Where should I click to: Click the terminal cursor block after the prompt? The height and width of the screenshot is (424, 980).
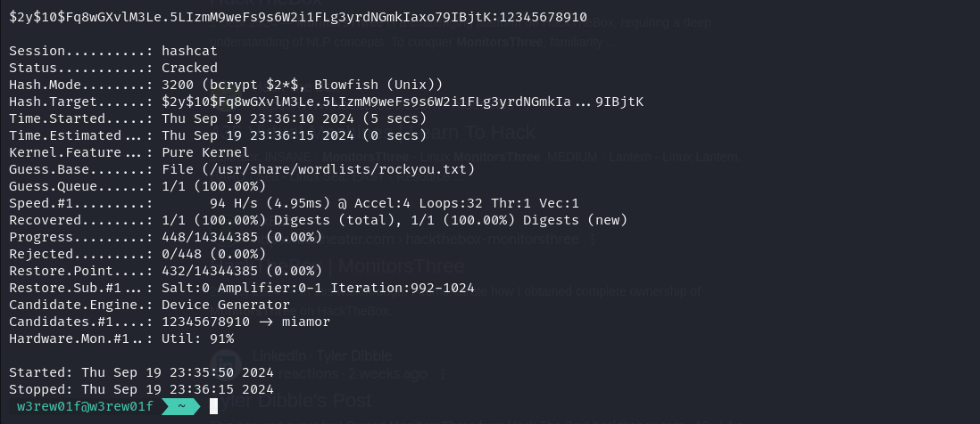213,406
